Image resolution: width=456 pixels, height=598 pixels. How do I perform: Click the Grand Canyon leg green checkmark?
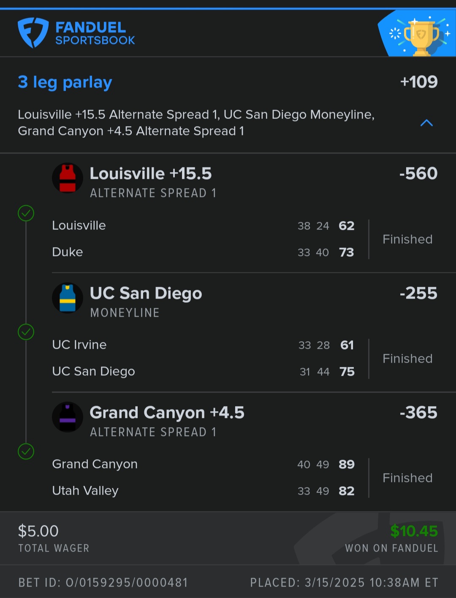pyautogui.click(x=26, y=452)
